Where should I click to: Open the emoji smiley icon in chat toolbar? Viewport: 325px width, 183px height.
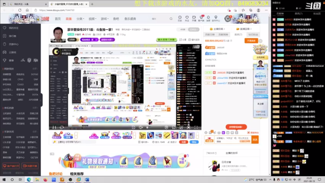206,133
